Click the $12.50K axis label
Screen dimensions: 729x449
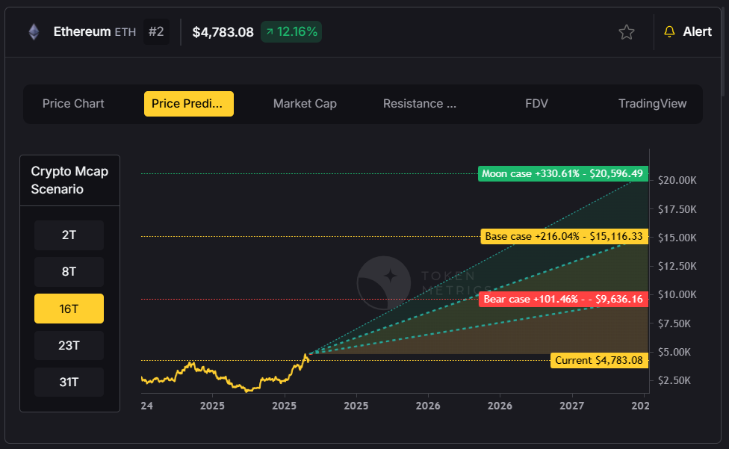[677, 266]
